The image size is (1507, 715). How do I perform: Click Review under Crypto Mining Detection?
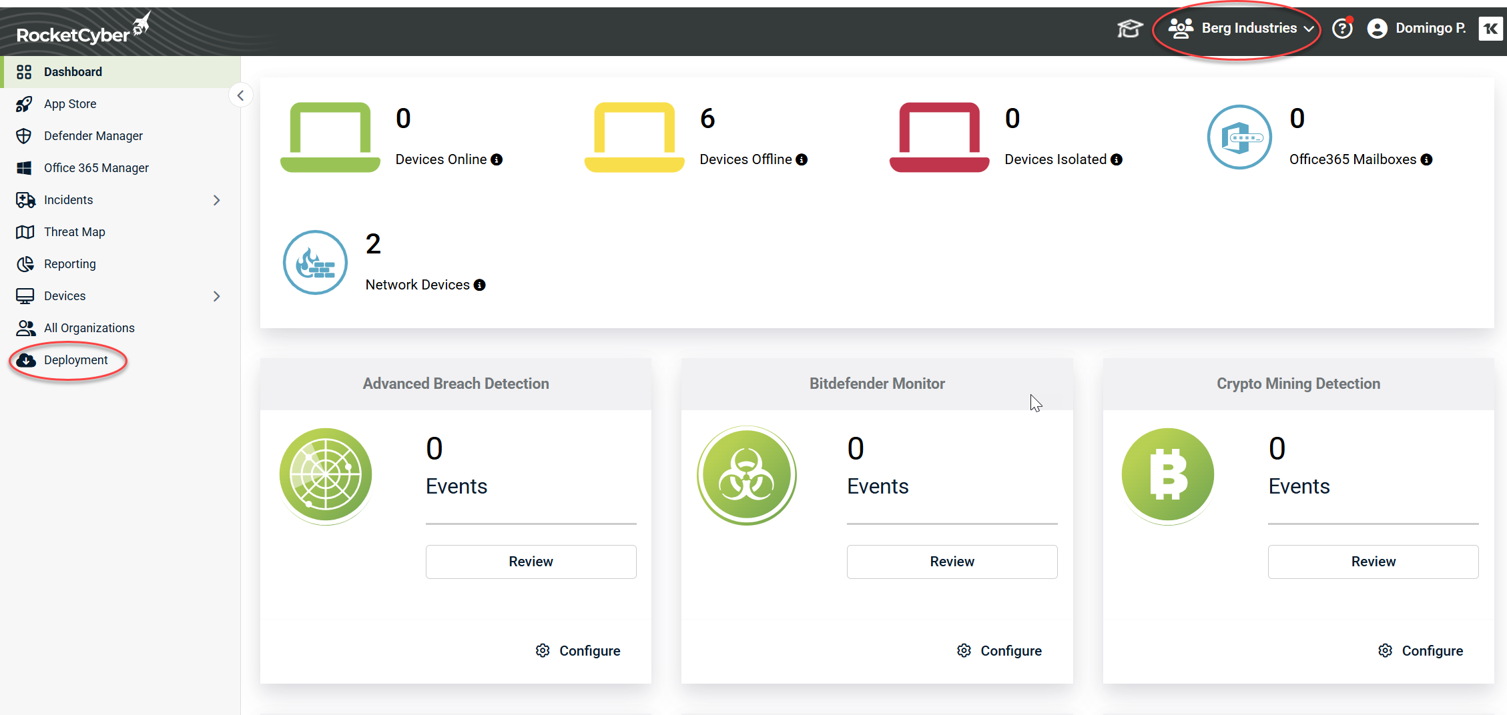(1373, 562)
